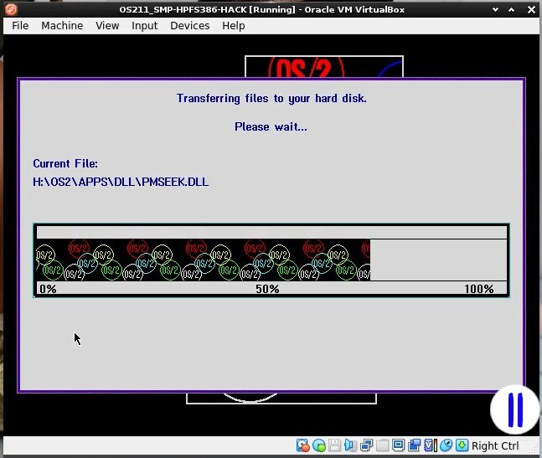The image size is (542, 458).
Task: Click the single monitor display status icon
Action: pos(398,445)
